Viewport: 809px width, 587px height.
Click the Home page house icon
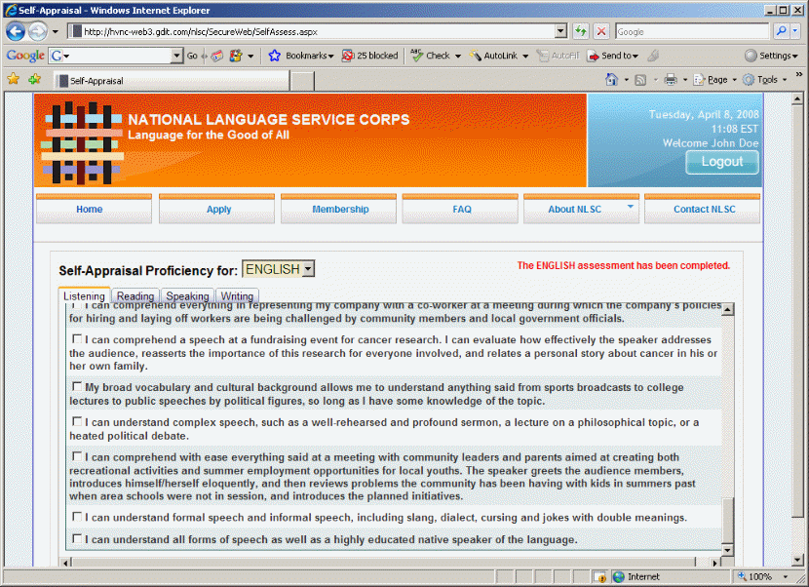pos(611,80)
